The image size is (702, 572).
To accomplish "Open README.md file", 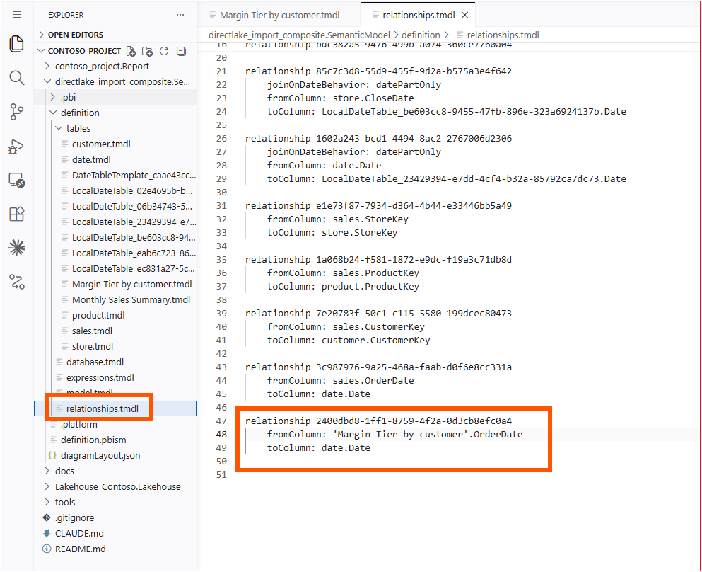I will point(80,549).
